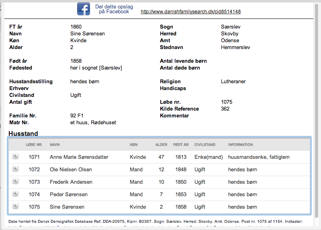Click 'Enke(mand)' civil status cell

[x=209, y=157]
